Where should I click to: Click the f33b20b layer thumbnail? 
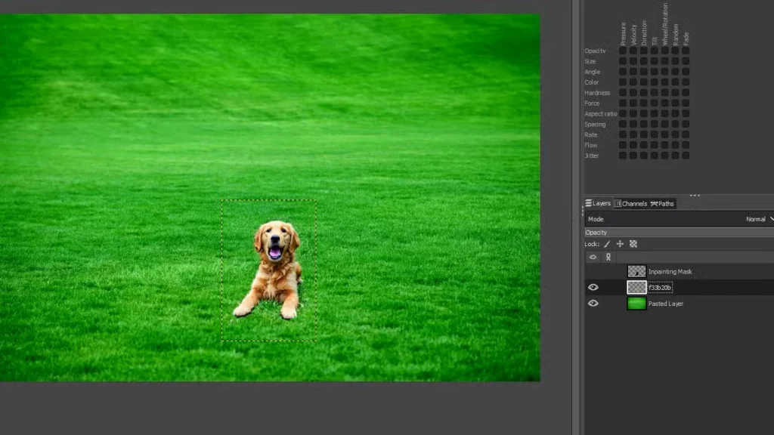pyautogui.click(x=636, y=288)
